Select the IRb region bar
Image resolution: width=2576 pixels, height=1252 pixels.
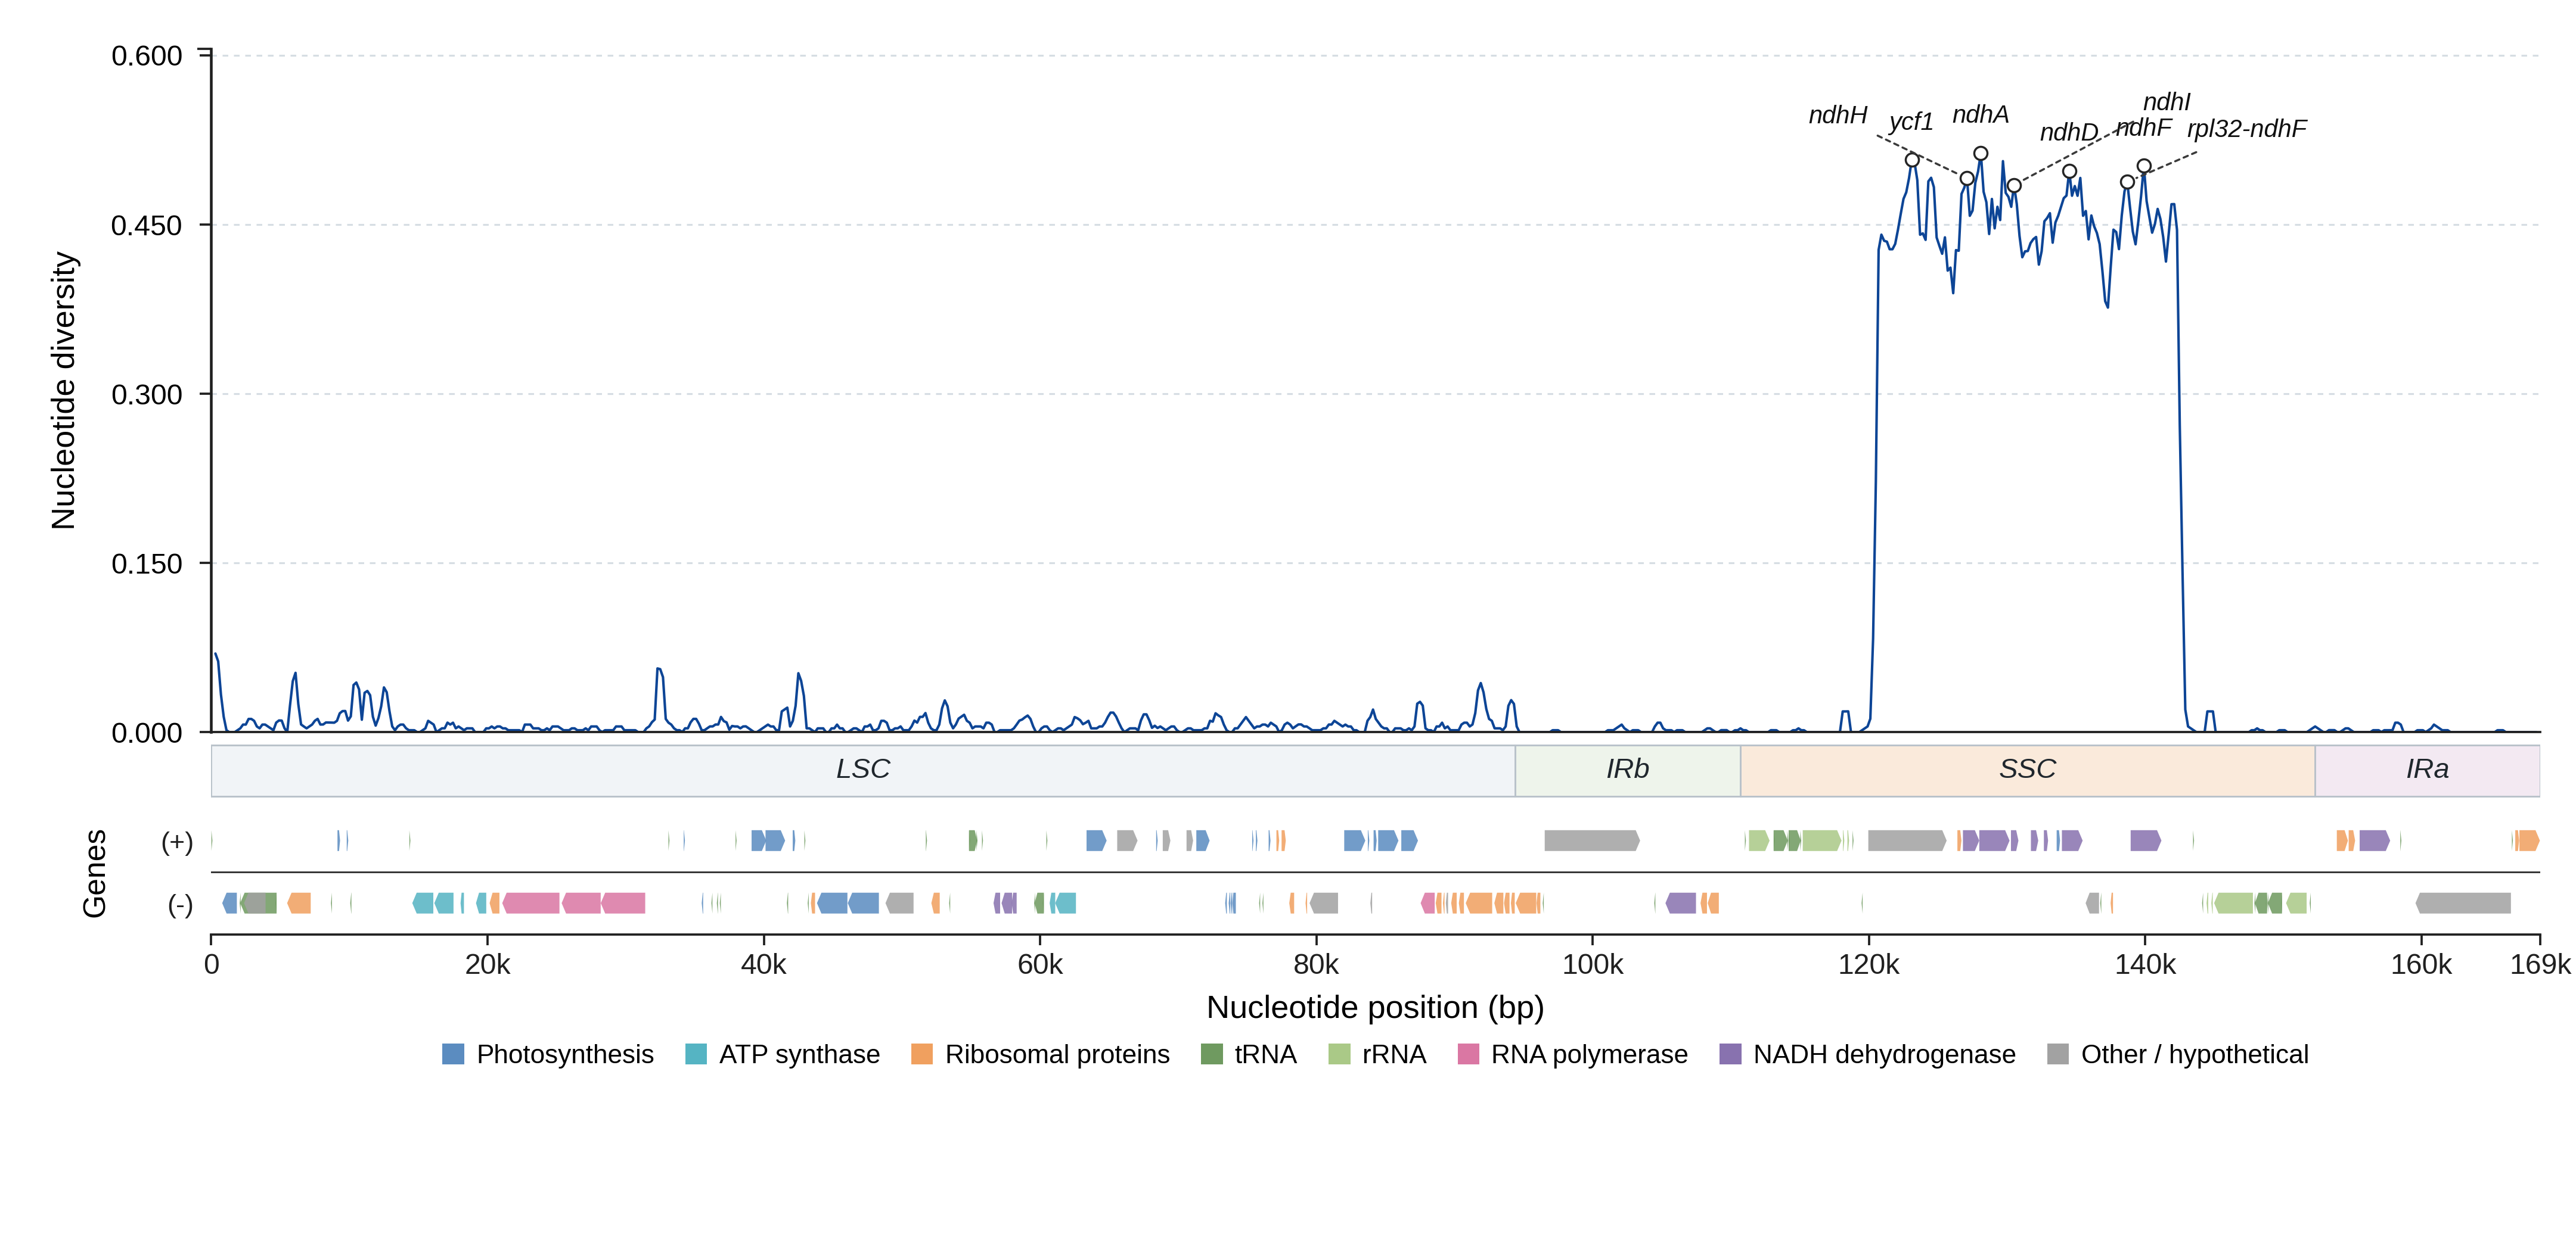click(1628, 770)
